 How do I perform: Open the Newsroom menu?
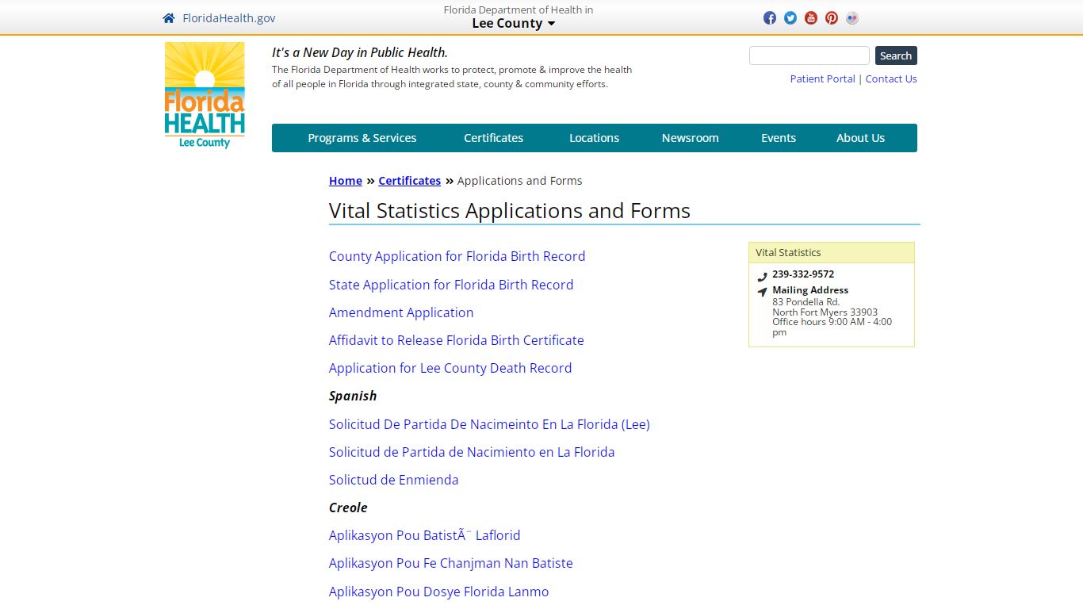coord(690,138)
